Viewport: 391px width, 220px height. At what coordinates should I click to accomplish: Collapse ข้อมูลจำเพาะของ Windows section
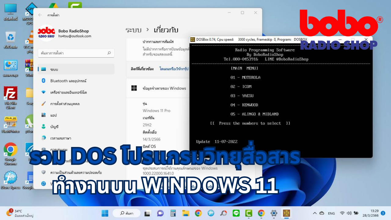click(158, 88)
